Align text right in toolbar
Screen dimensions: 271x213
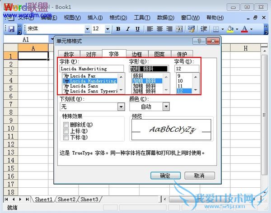tap(169, 29)
